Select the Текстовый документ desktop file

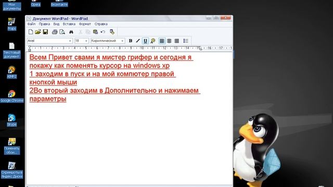click(11, 50)
